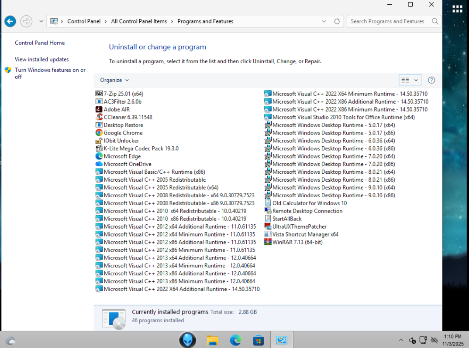Viewport: 469px width, 348px height.
Task: Launch Microsoft Edge from the taskbar
Action: coord(235,340)
